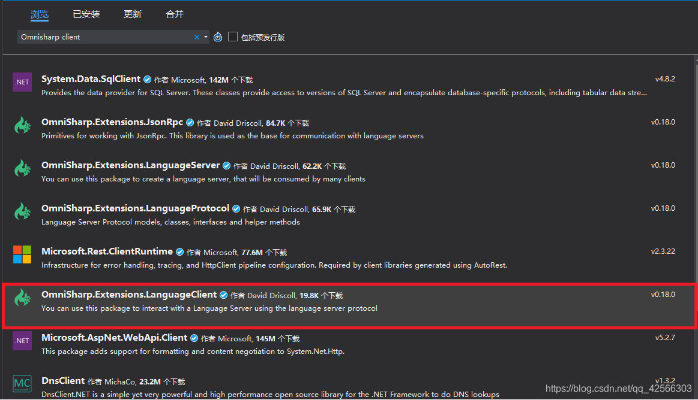Click the OmniSharp flame icon for OmniSharp.Extensions.JsonRpc
Viewport: 698px width, 400px height.
point(22,125)
